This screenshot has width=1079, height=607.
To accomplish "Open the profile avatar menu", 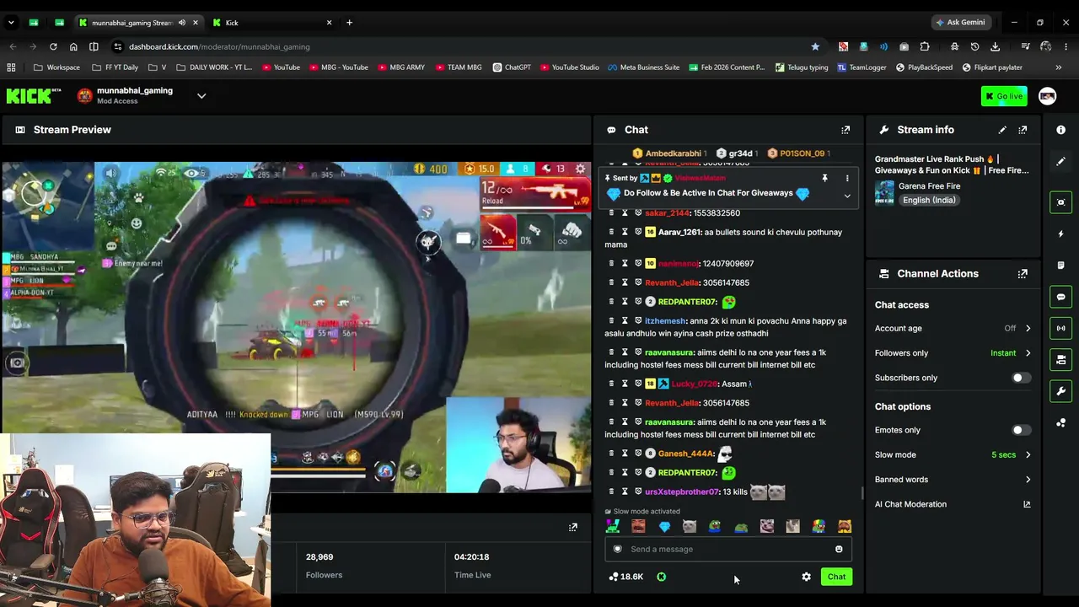I will click(x=1047, y=96).
